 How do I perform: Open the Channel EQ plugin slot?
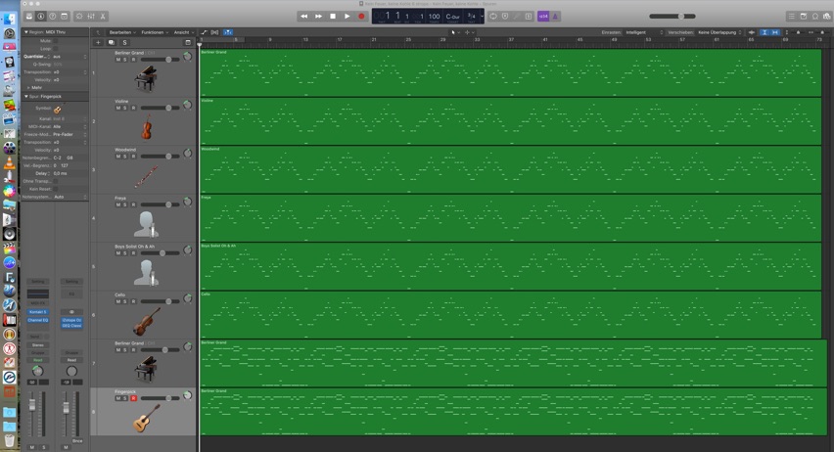pos(38,320)
